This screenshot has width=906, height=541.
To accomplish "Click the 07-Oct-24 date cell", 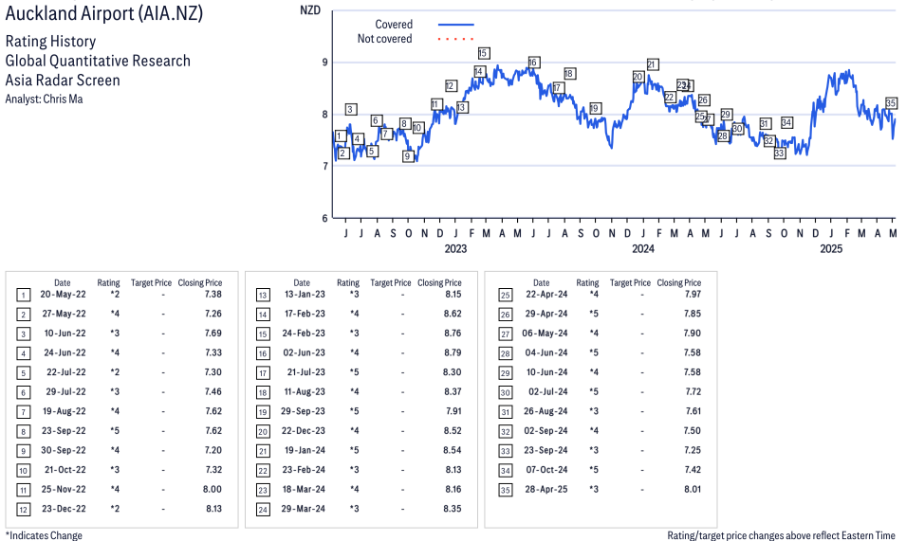I will (546, 470).
